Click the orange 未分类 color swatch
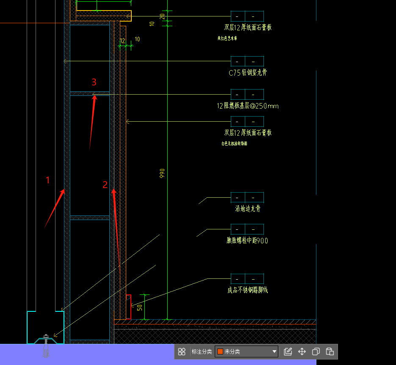The width and height of the screenshot is (396, 365). (220, 351)
